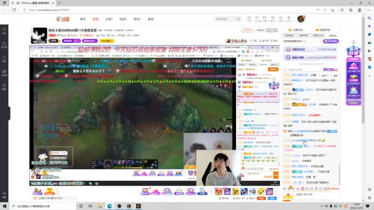
Task: Refresh the browser page
Action: pos(14,10)
